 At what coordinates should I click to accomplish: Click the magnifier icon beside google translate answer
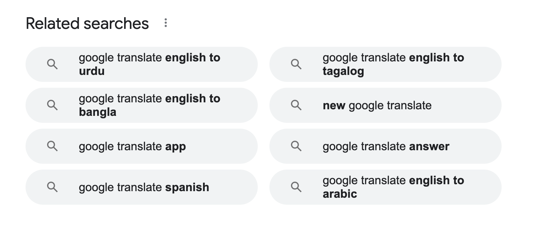[x=296, y=146]
